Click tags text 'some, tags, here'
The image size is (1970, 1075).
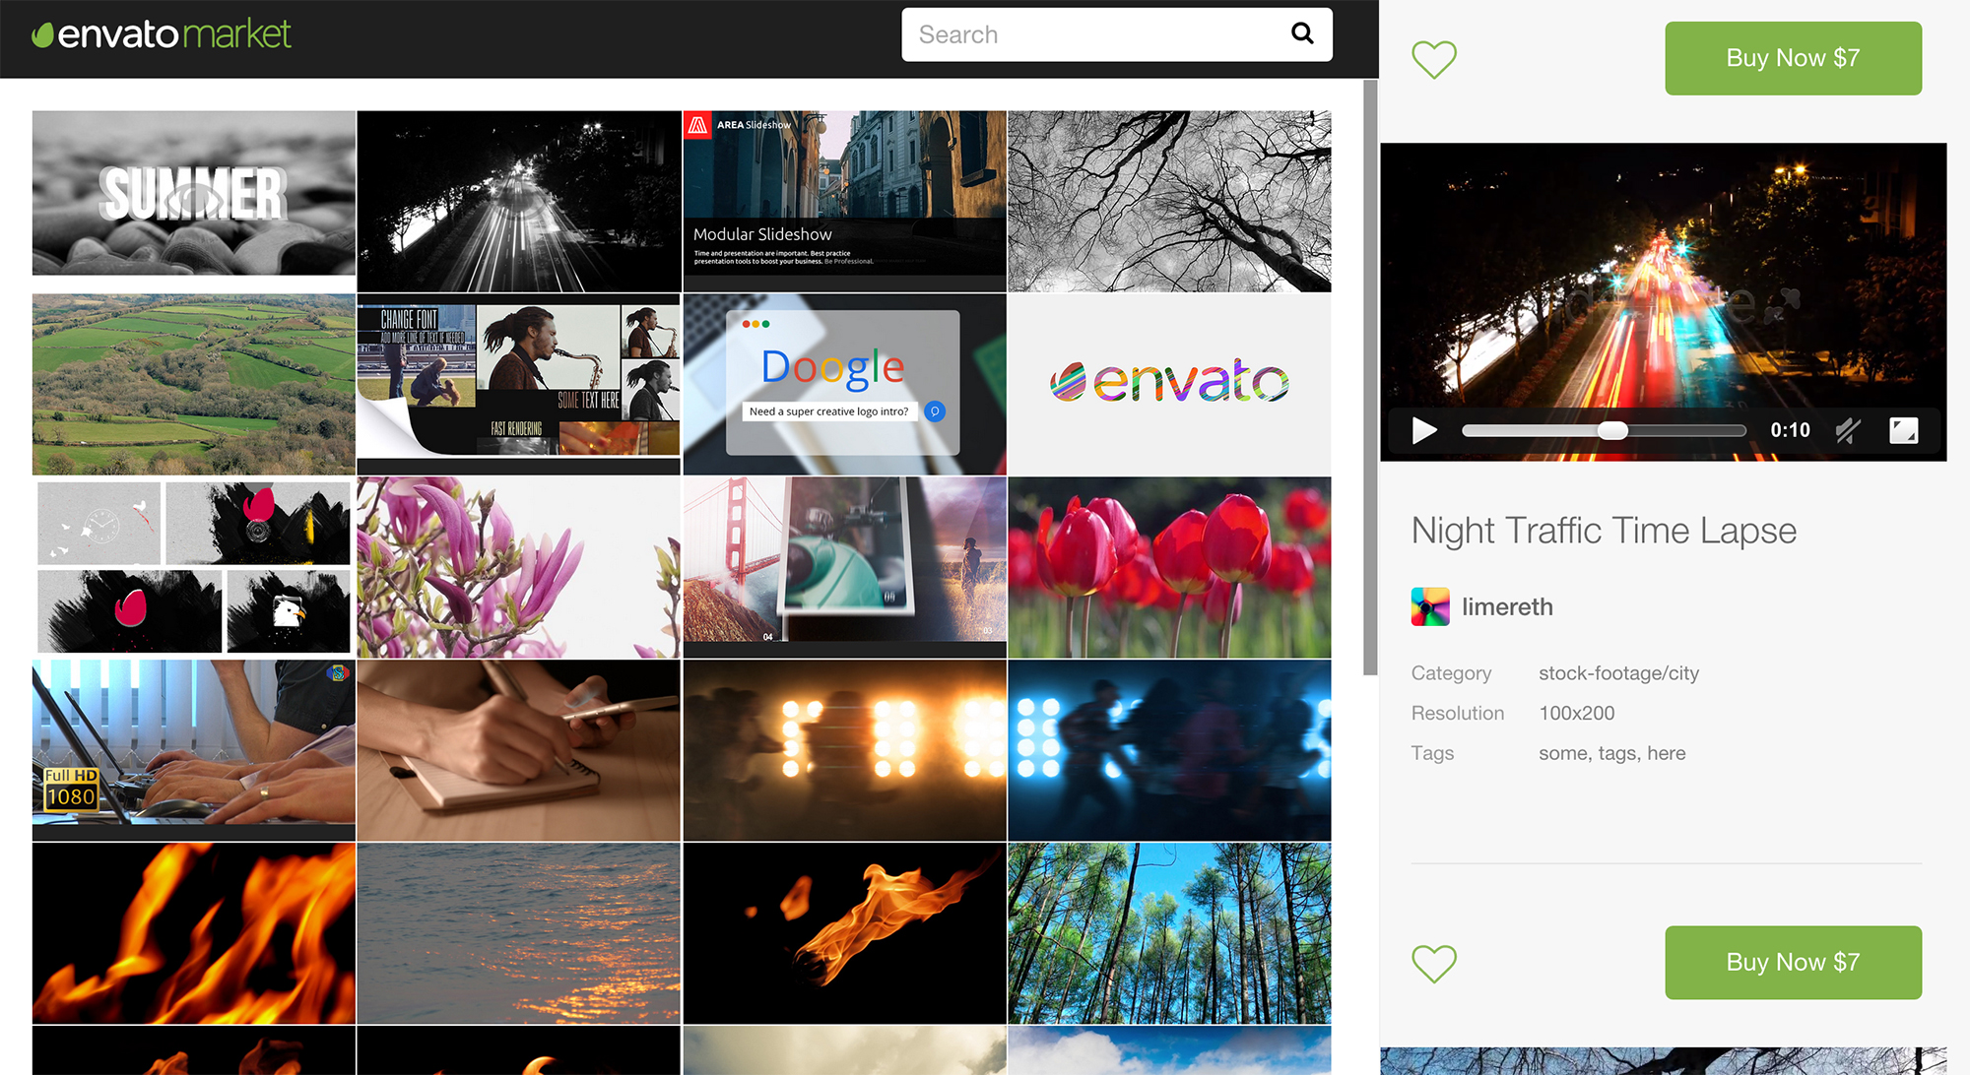pyautogui.click(x=1612, y=753)
